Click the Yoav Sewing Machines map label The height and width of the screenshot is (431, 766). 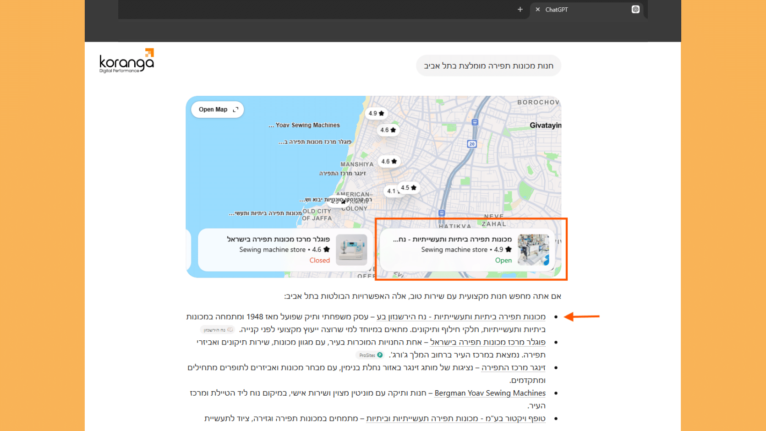click(x=304, y=125)
